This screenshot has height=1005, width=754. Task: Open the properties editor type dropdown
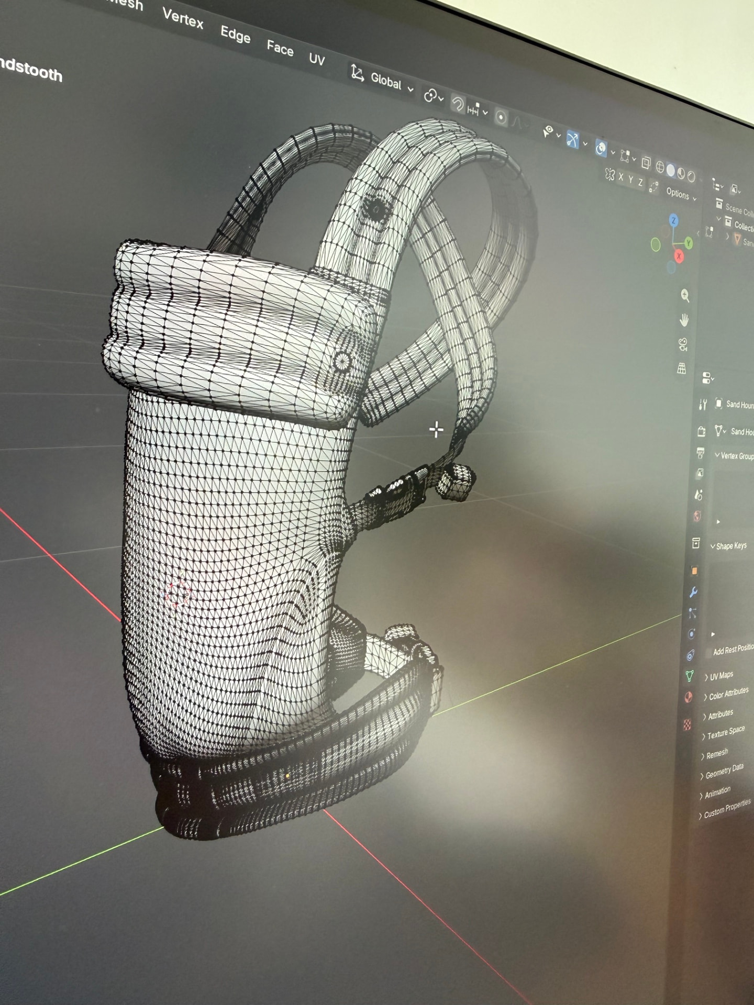(707, 378)
